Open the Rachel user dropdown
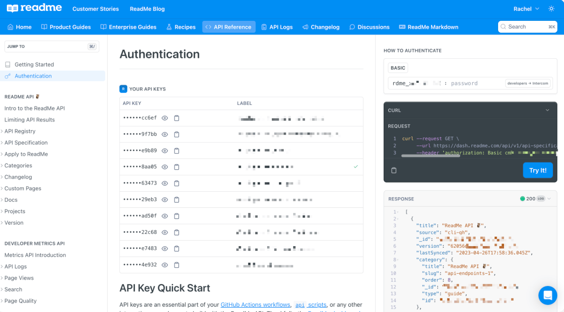This screenshot has height=312, width=564. click(526, 9)
